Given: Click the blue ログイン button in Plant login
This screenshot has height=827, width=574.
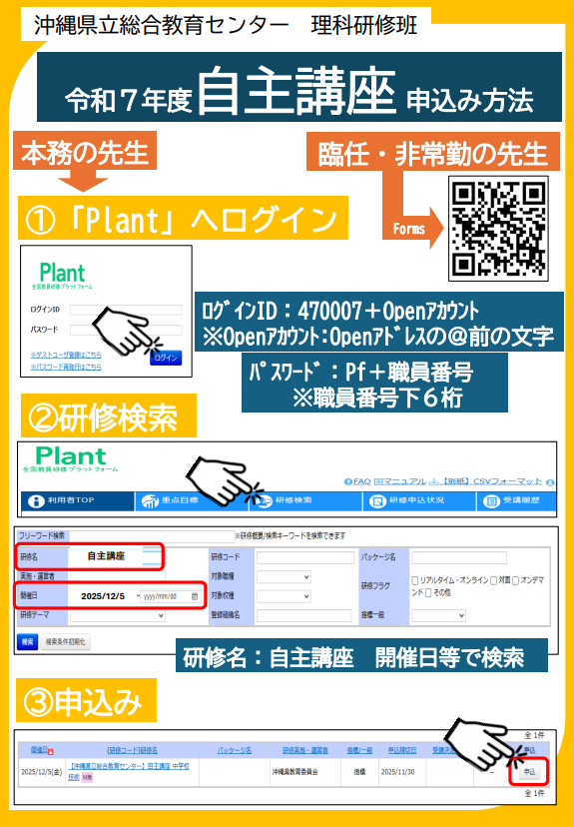Looking at the screenshot, I should [166, 357].
